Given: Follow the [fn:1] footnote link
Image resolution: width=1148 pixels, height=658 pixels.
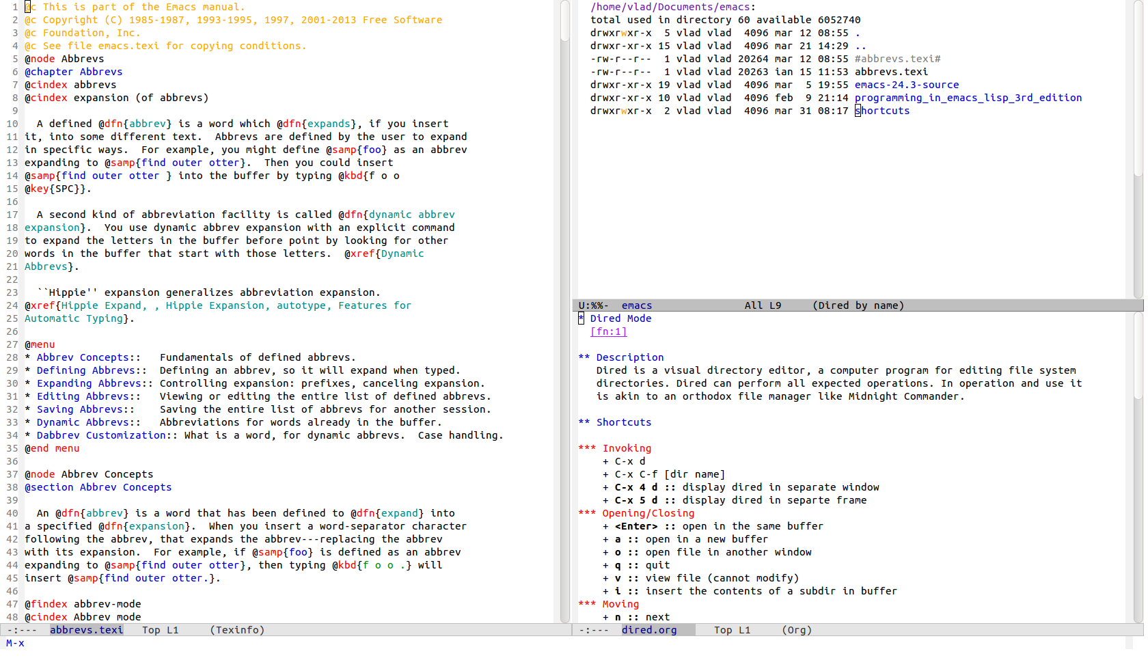Looking at the screenshot, I should [x=608, y=331].
